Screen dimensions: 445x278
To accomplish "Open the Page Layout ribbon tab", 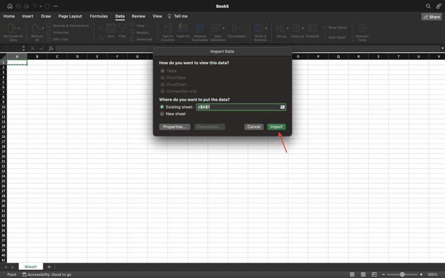I will pos(70,16).
